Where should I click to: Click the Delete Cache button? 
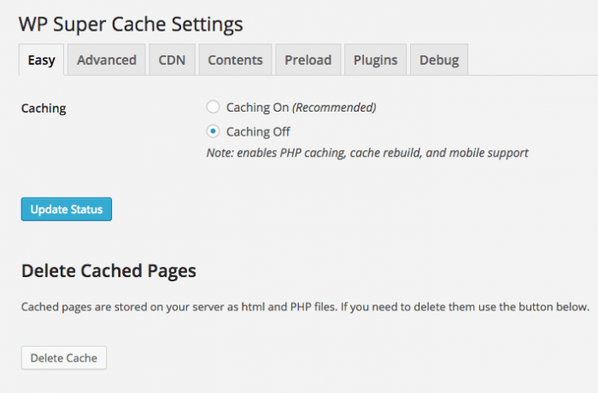[x=64, y=357]
